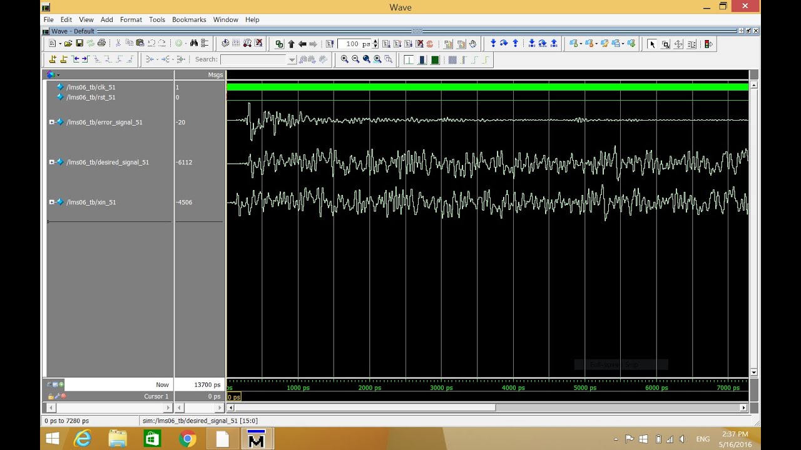This screenshot has width=801, height=450.
Task: Click the Delete Cursor icon
Action: [x=63, y=59]
